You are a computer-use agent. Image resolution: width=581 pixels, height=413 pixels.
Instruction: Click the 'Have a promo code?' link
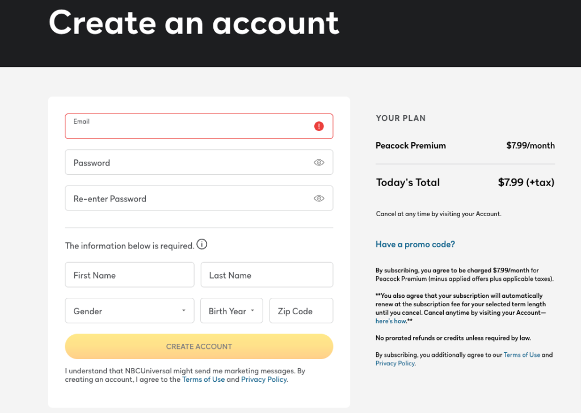click(415, 245)
